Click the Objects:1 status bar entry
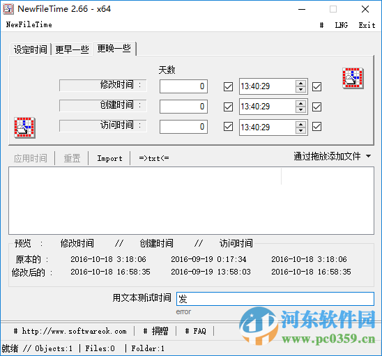 click(54, 348)
